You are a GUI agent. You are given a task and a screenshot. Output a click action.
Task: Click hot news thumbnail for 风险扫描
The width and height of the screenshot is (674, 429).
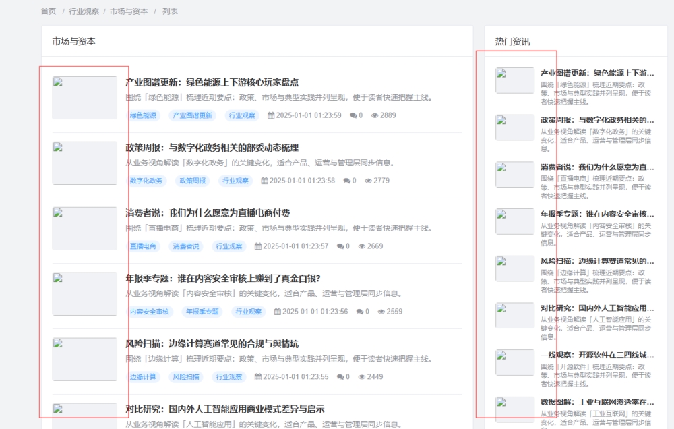click(x=515, y=268)
